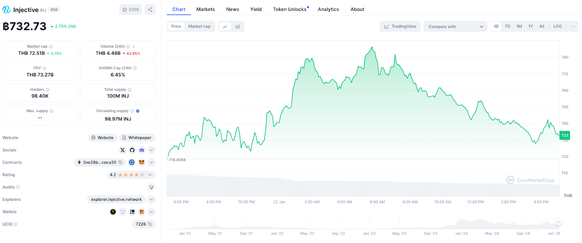Open the Token Unlocks tab
Image resolution: width=582 pixels, height=243 pixels.
[x=290, y=9]
